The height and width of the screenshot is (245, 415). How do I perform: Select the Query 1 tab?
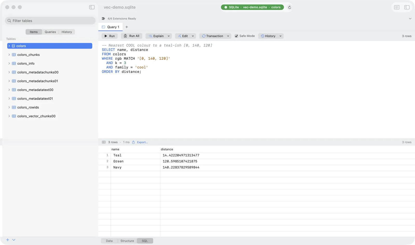110,27
